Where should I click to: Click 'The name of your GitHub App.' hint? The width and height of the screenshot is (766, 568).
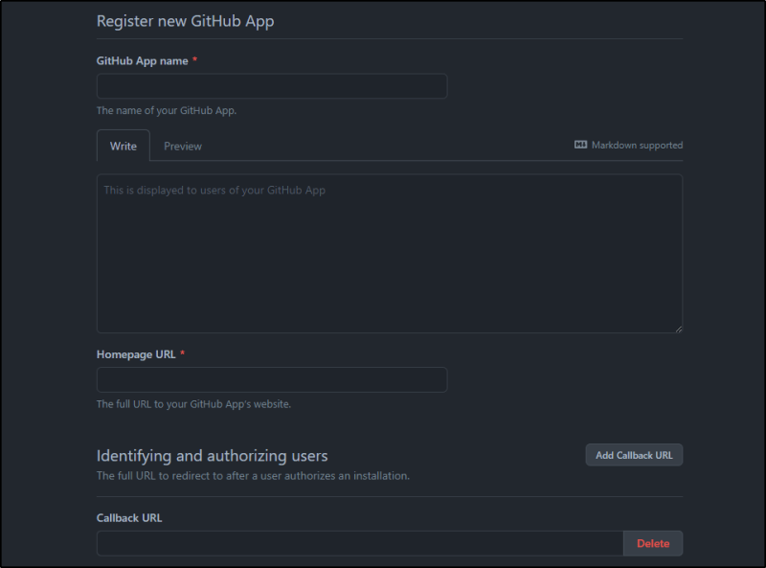click(x=167, y=110)
